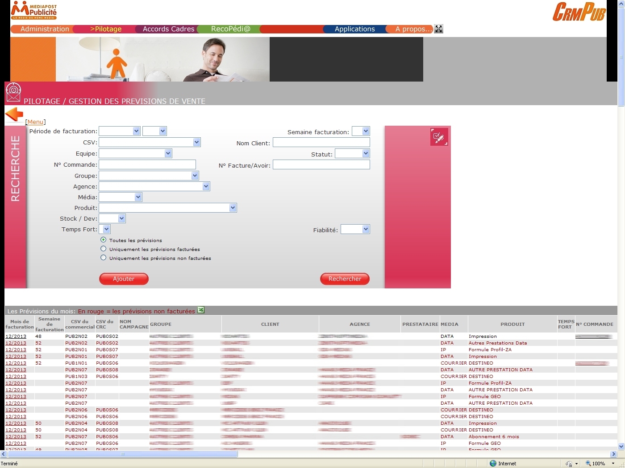Open the CSV dropdown list
Image resolution: width=625 pixels, height=468 pixels.
pos(196,142)
